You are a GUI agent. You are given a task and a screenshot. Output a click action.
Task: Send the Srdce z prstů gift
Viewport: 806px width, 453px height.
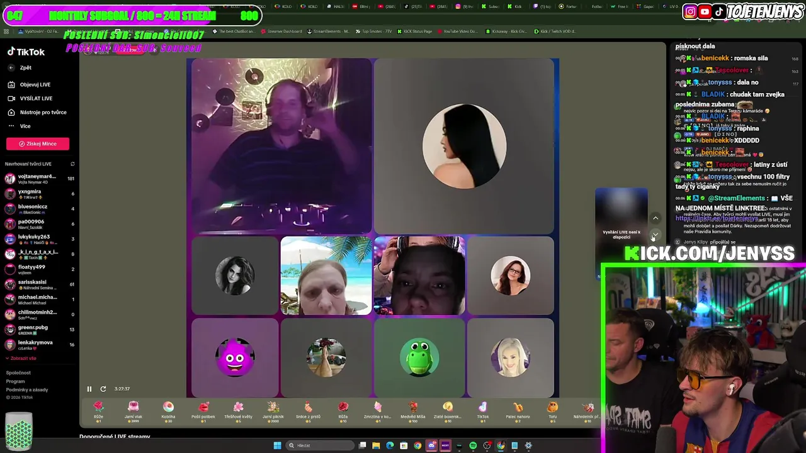(x=308, y=411)
